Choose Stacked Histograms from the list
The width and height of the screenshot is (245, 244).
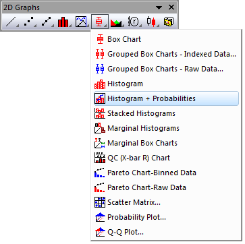(x=166, y=113)
